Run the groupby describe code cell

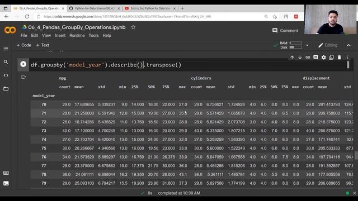[x=23, y=64]
